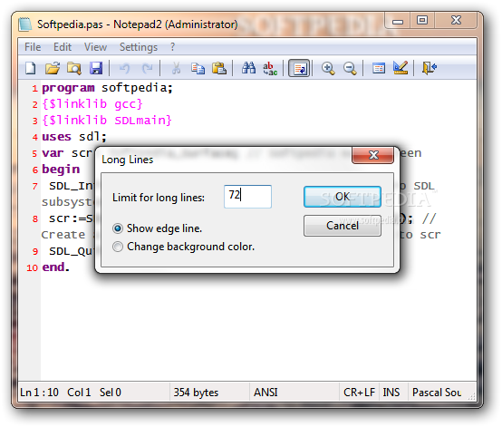Select the Show edge line radio button
This screenshot has width=502, height=427.
[x=118, y=228]
